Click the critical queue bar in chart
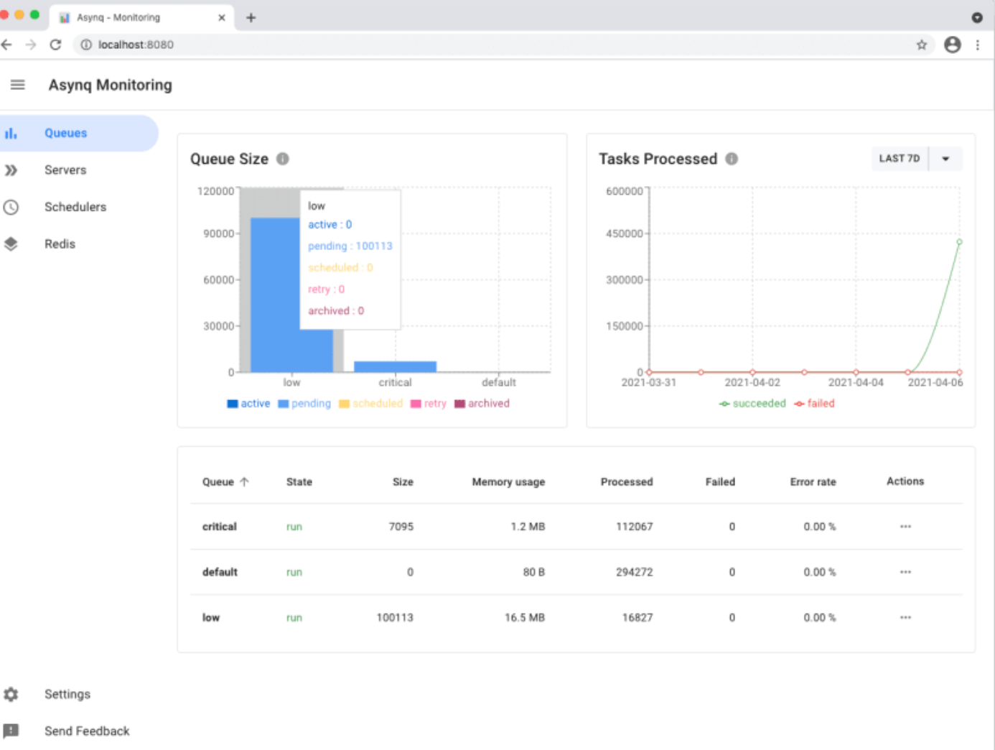The width and height of the screenshot is (995, 750). 395,366
